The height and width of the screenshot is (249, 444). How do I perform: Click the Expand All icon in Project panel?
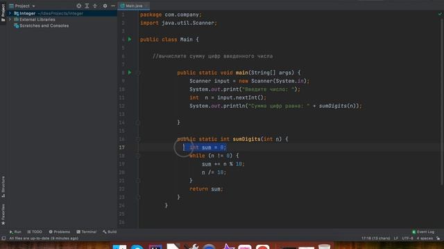click(87, 6)
